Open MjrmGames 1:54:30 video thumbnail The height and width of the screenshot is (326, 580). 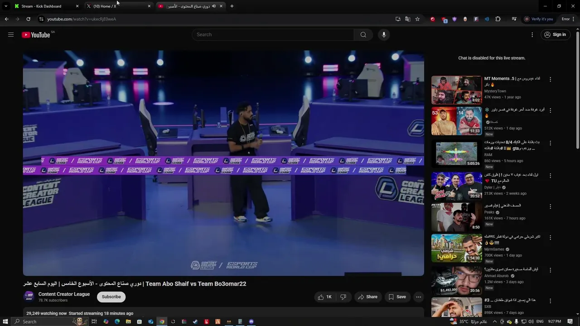pyautogui.click(x=456, y=248)
